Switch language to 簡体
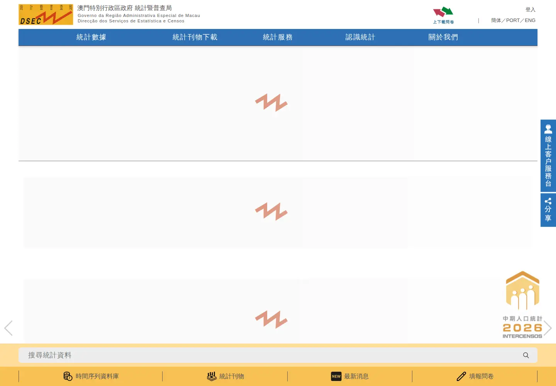 coord(496,20)
